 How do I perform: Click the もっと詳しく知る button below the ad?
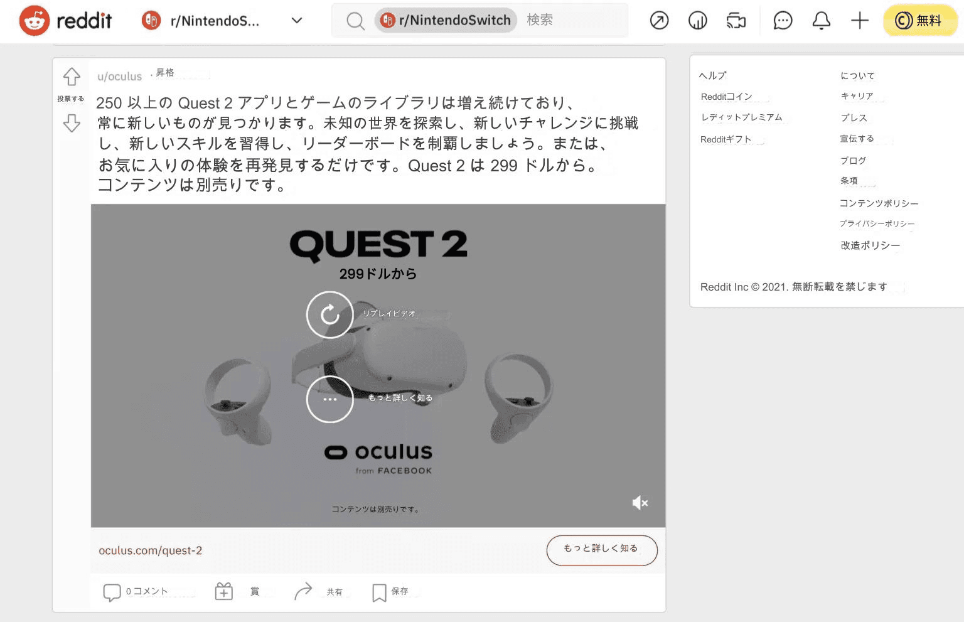601,550
